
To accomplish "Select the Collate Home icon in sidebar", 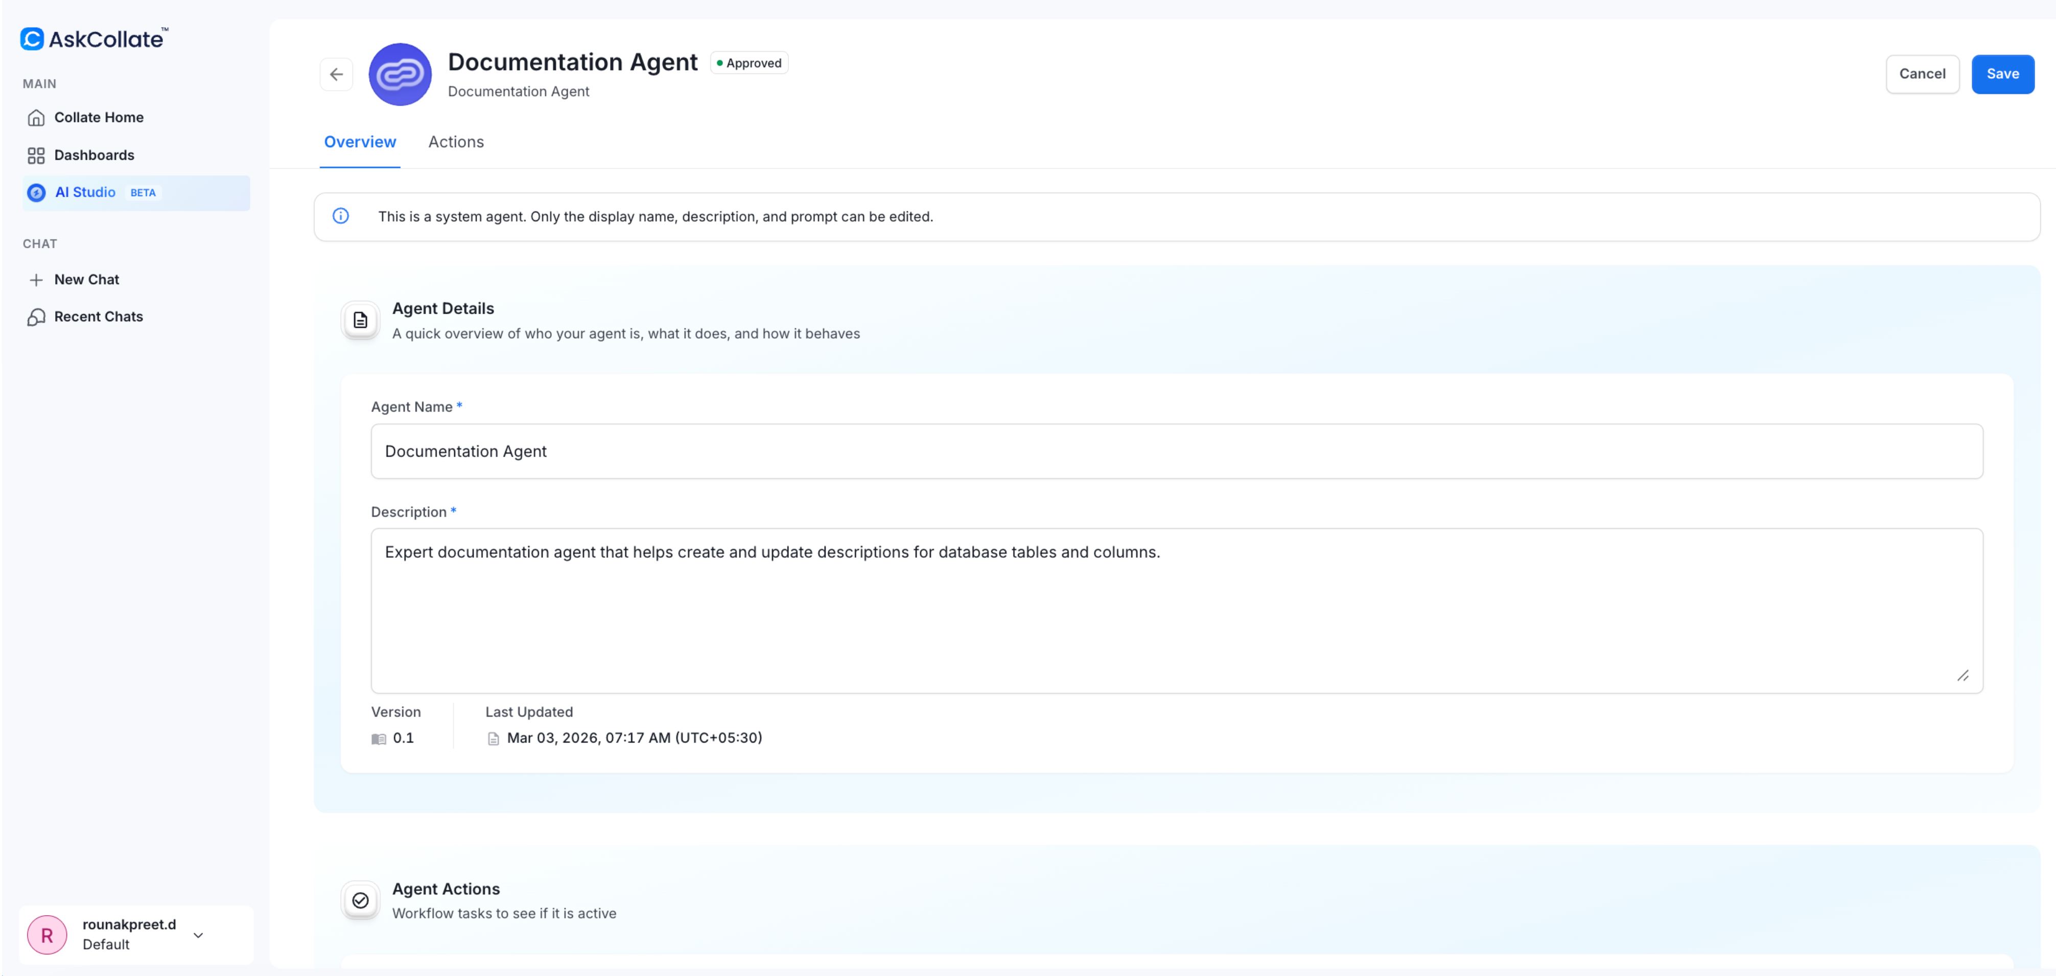I will (37, 117).
